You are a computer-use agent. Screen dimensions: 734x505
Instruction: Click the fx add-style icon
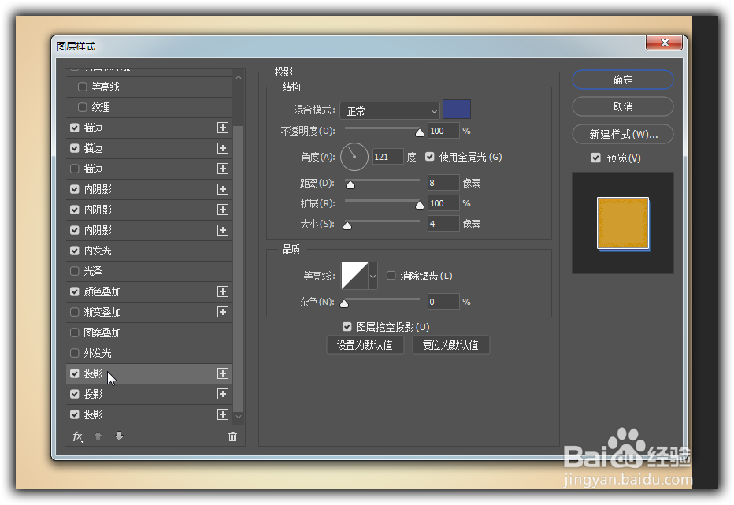click(x=78, y=436)
